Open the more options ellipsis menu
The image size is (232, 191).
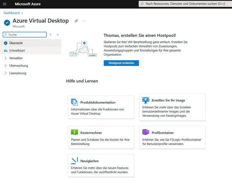point(84,21)
